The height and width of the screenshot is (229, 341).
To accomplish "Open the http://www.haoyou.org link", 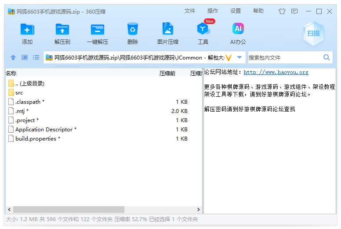I will [x=276, y=72].
